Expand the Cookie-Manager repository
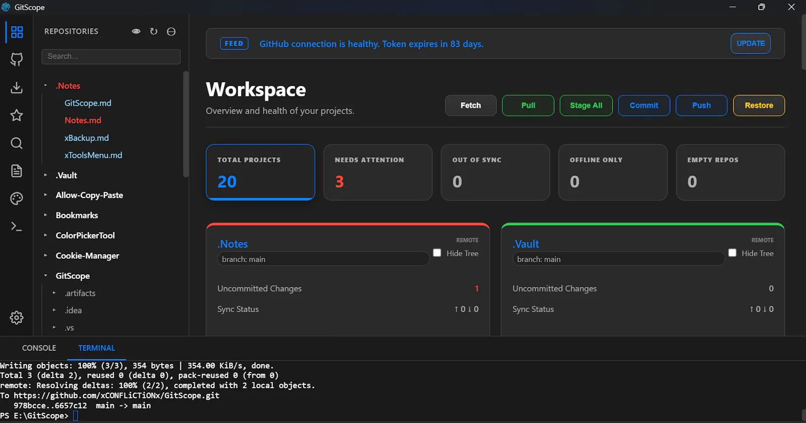This screenshot has height=423, width=806. (45, 256)
